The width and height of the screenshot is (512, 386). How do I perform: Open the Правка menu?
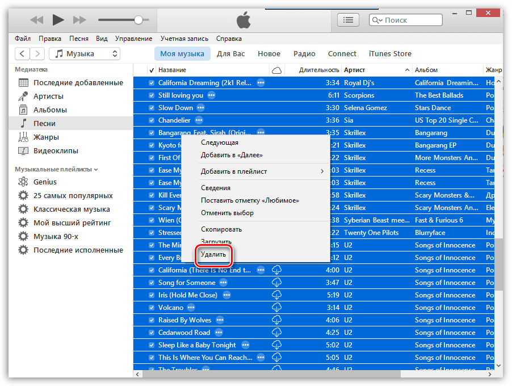pos(50,39)
